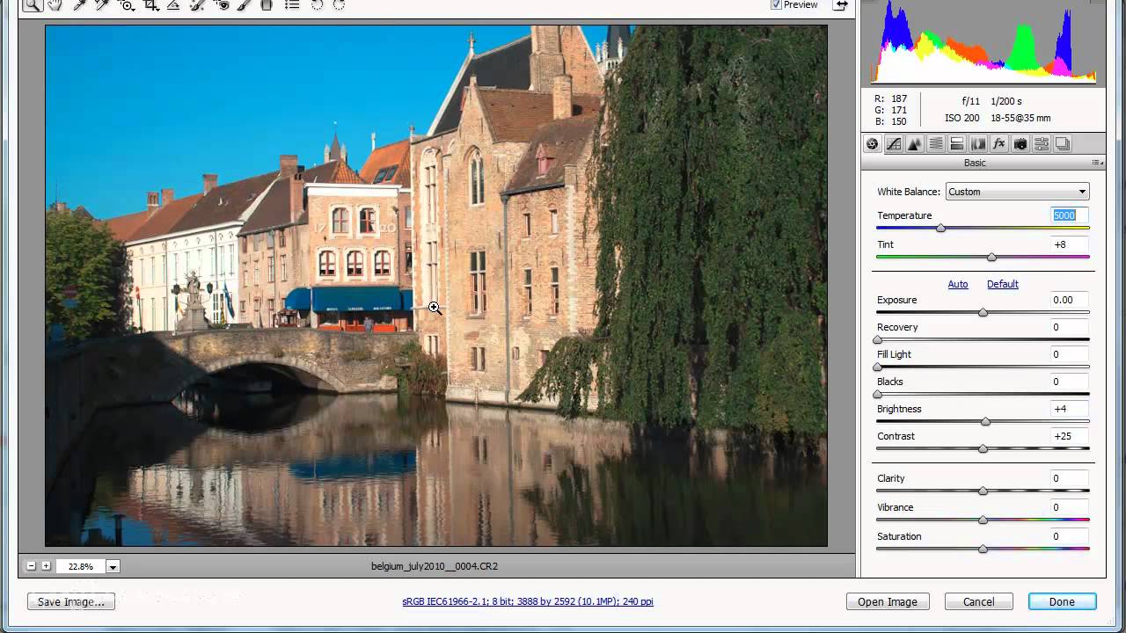Screen dimensions: 1126x633
Task: Open the Basic panel tab
Action: (x=872, y=144)
